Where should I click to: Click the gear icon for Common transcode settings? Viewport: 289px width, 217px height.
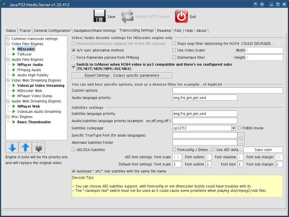tap(8, 38)
